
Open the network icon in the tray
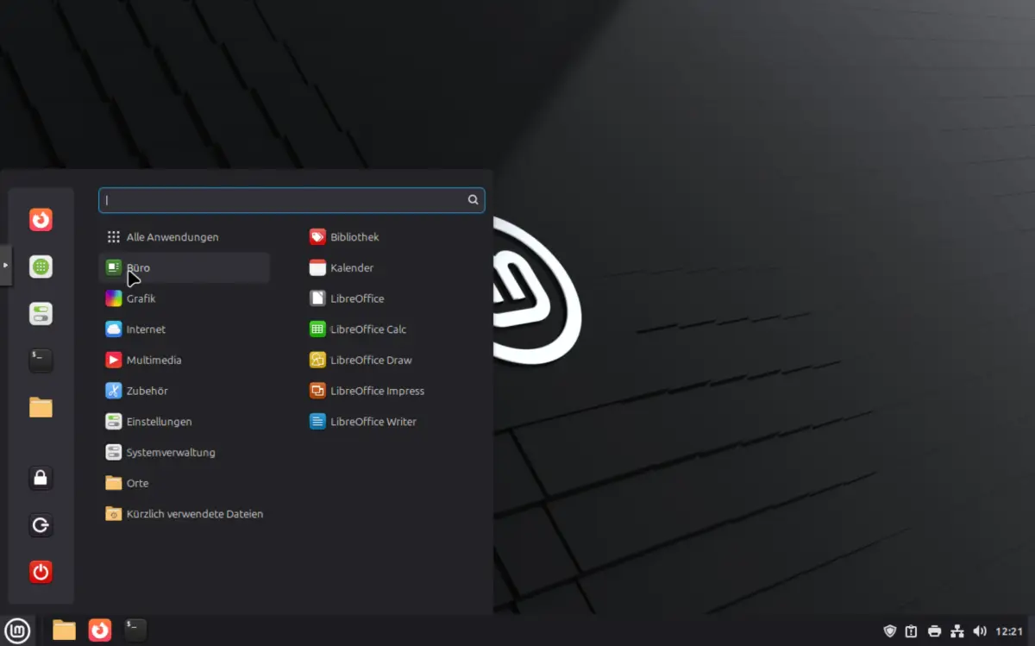click(957, 630)
